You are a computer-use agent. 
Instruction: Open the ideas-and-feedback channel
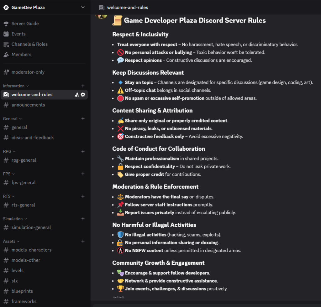point(44,138)
